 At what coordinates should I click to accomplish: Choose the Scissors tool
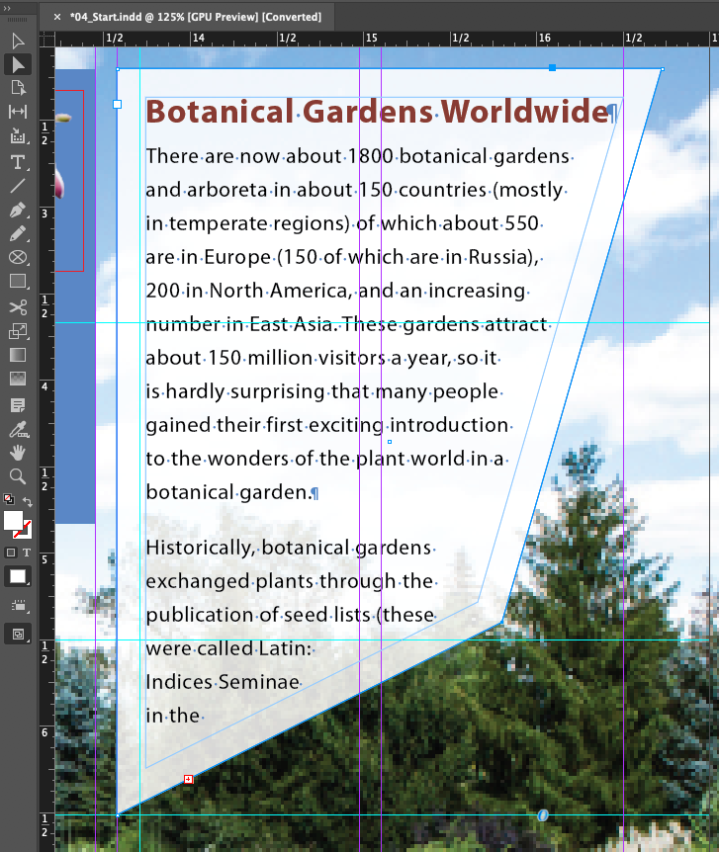(x=18, y=307)
